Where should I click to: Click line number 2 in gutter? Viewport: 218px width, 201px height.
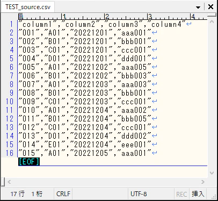click(x=11, y=33)
